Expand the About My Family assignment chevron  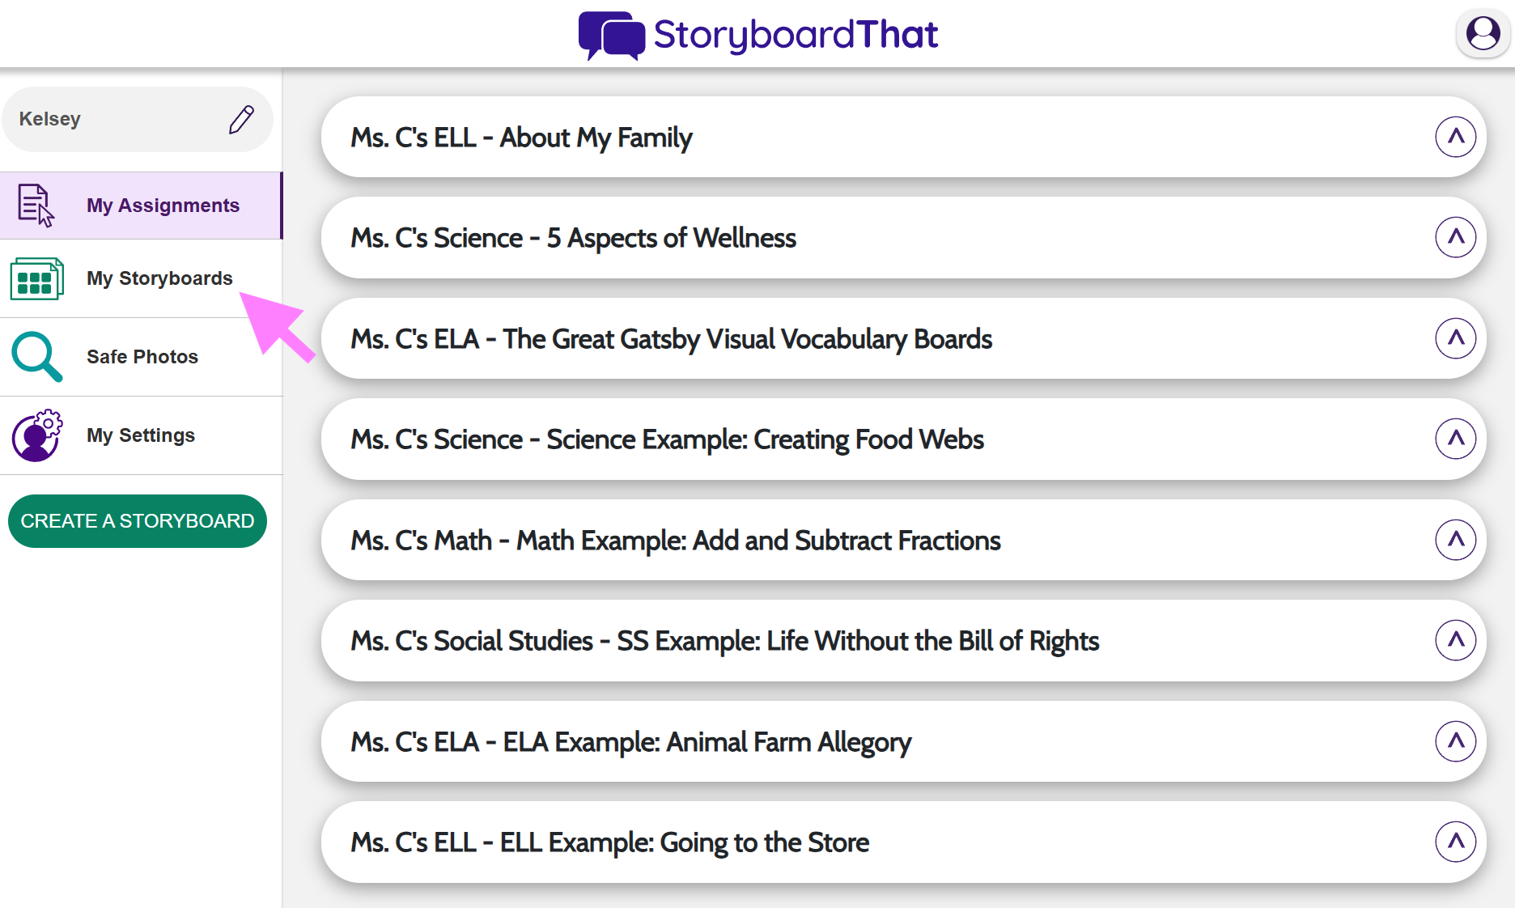[1455, 137]
